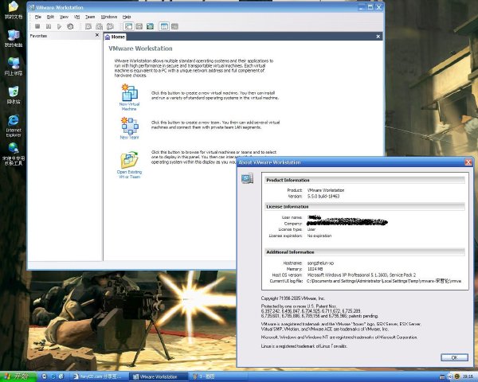Click the Open Existing VM or Team link
Viewport: 478px width, 382px height.
[x=129, y=174]
